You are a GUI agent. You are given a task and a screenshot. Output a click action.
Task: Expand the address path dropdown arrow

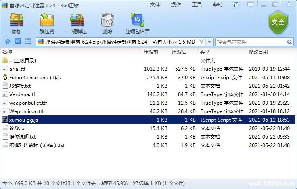(209, 42)
